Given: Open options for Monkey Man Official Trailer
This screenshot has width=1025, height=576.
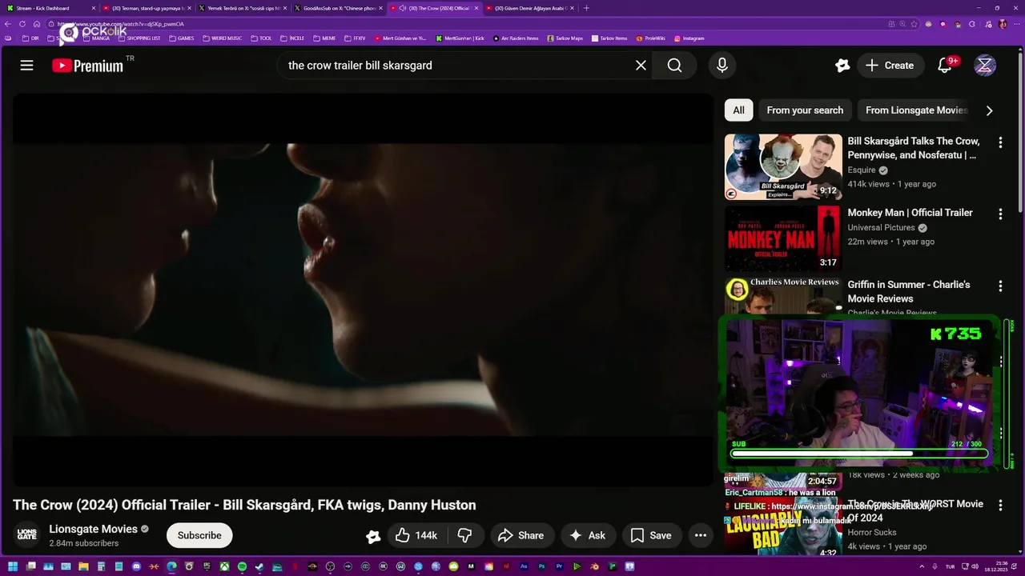Looking at the screenshot, I should tap(1000, 214).
